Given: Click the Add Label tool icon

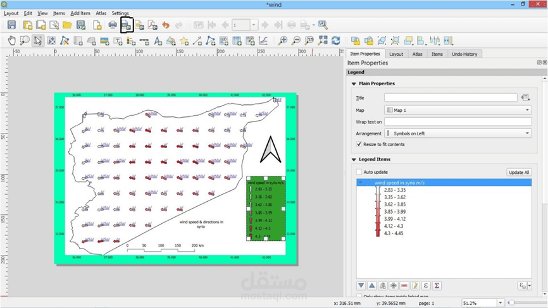Looking at the screenshot, I should click(118, 40).
